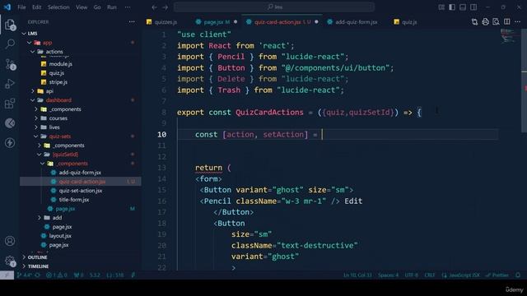Image resolution: width=527 pixels, height=296 pixels.
Task: Open the Run menu
Action: point(112,7)
